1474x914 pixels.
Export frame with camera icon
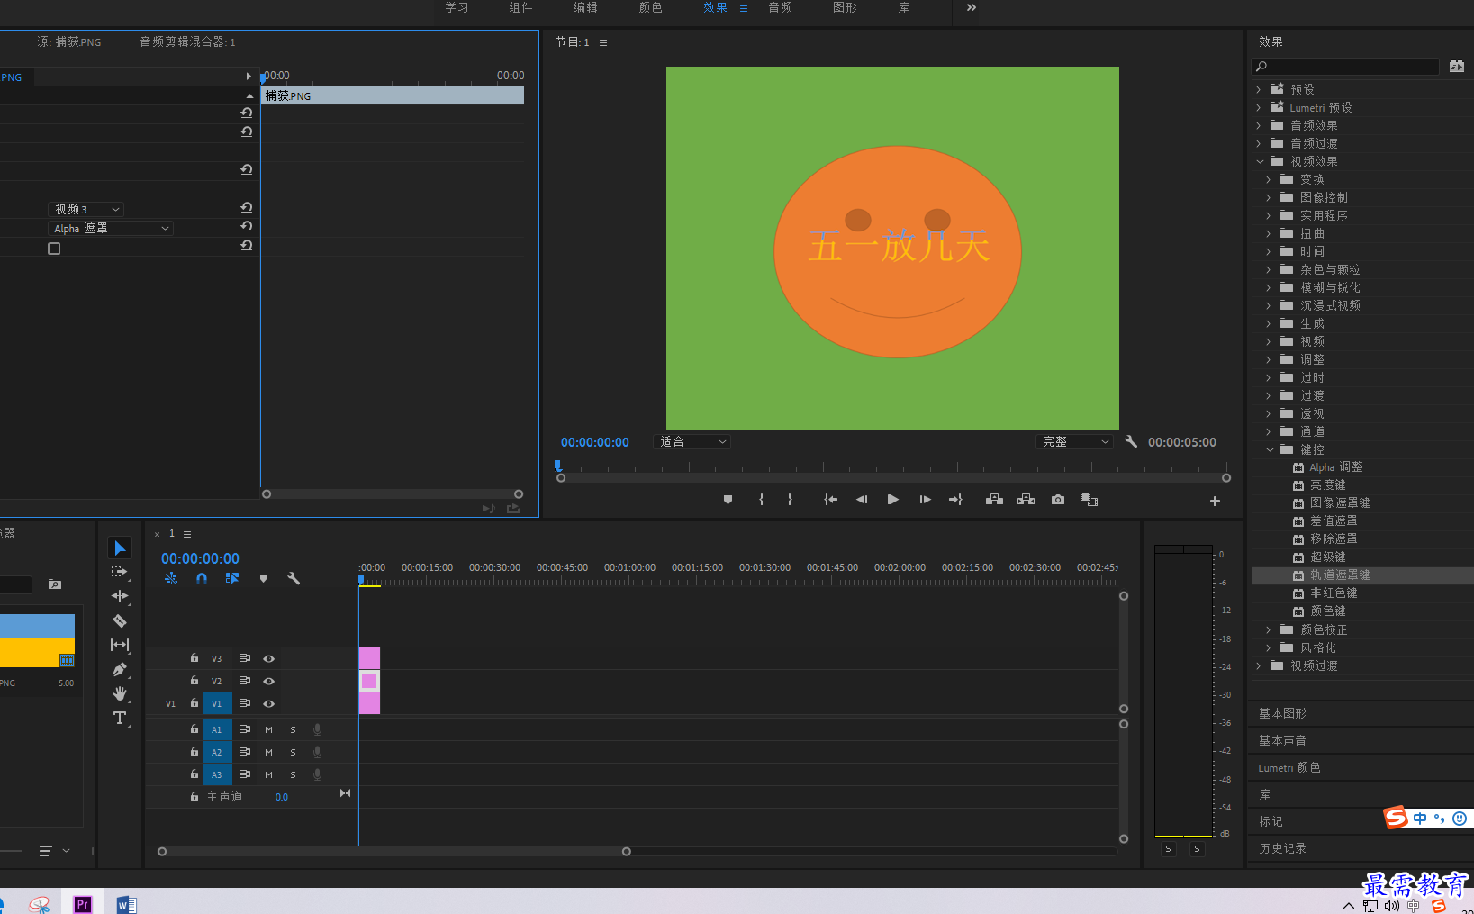(1058, 500)
